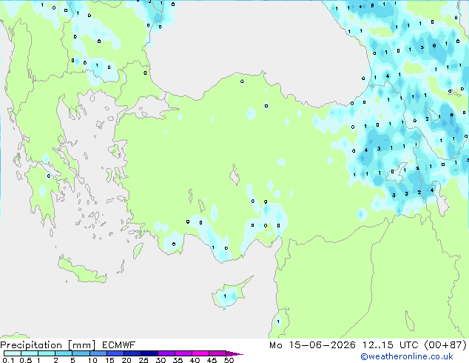Image resolution: width=469 pixels, height=363 pixels.
Task: Click the 'Precipitation [mm]' title text
Action: click(x=47, y=345)
